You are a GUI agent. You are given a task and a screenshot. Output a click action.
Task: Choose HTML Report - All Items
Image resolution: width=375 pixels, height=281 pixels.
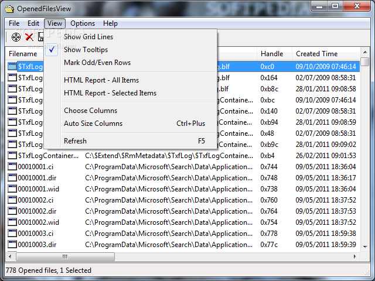tap(130, 80)
